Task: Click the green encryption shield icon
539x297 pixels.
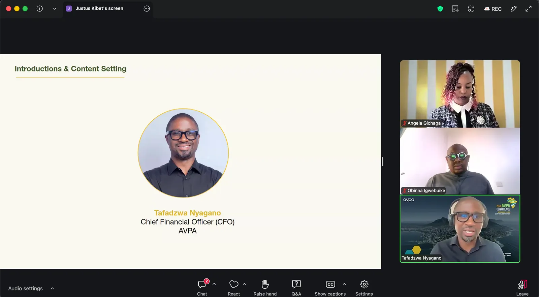Action: click(x=440, y=9)
